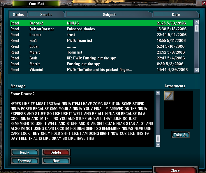Close mail window with top-right X
Screen dimensions: 206x173
tap(203, 3)
